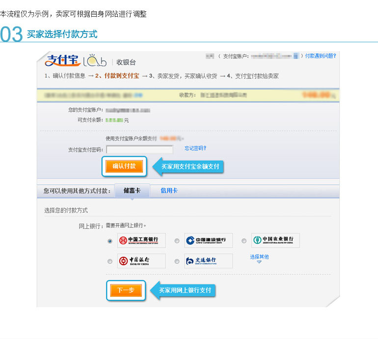Click the 确认付款 button

point(124,166)
